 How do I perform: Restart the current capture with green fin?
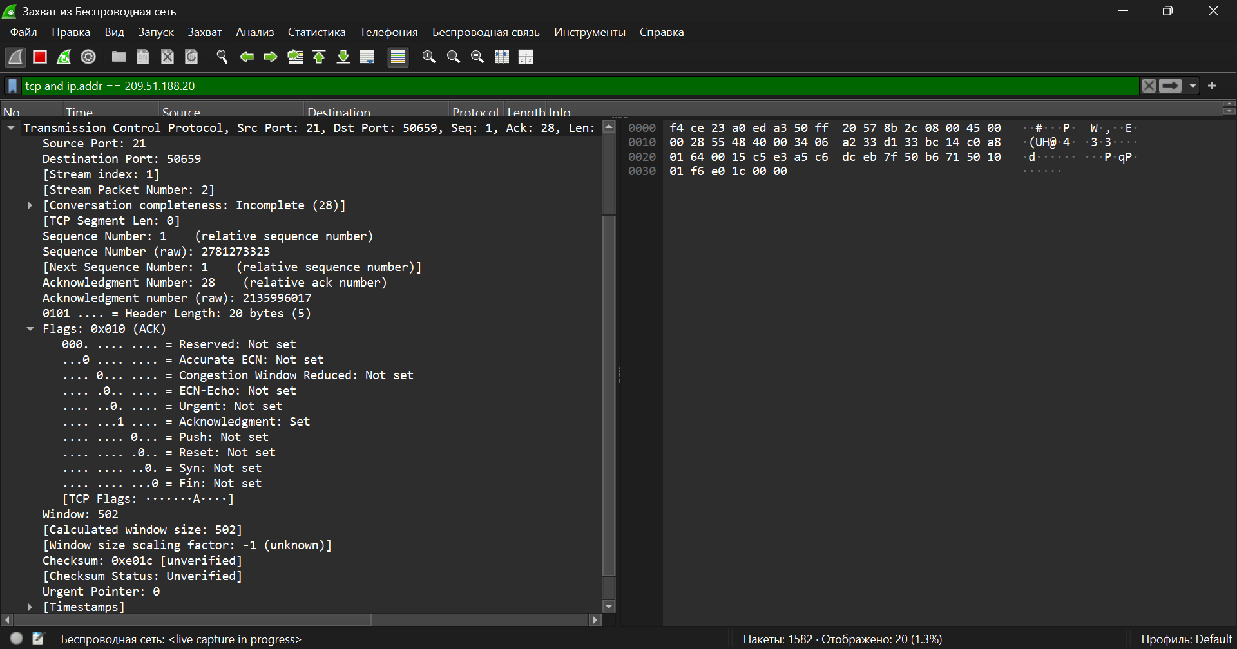pyautogui.click(x=64, y=57)
